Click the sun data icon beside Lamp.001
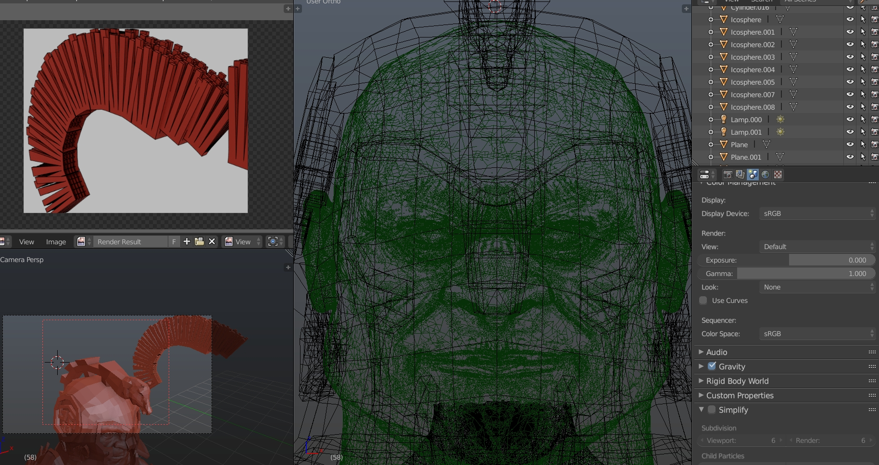The width and height of the screenshot is (879, 465). pyautogui.click(x=780, y=132)
